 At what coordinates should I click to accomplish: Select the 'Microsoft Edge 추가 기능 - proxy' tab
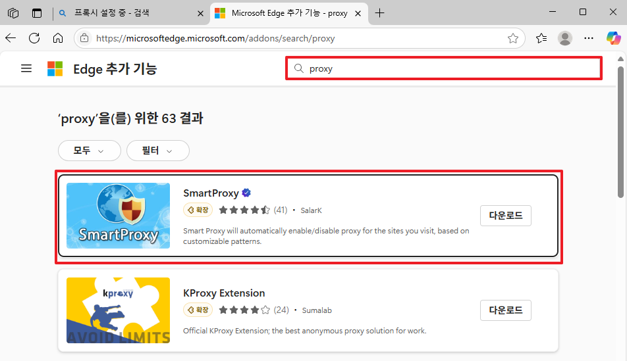point(289,12)
